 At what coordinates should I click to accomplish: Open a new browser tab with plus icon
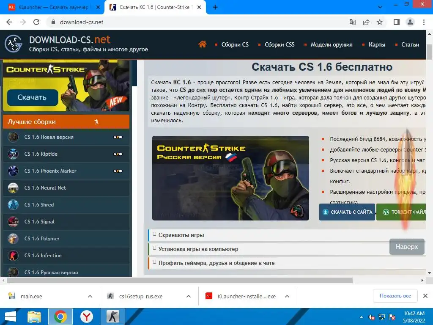point(215,7)
